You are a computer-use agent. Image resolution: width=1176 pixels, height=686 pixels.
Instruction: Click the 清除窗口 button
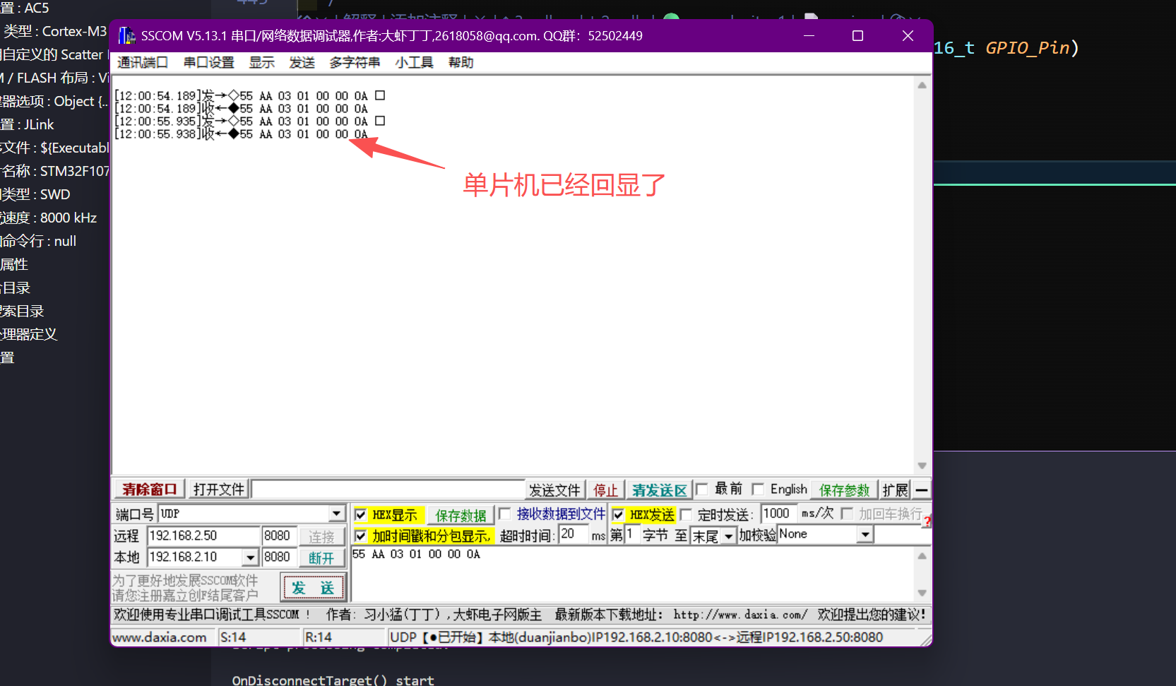click(149, 490)
